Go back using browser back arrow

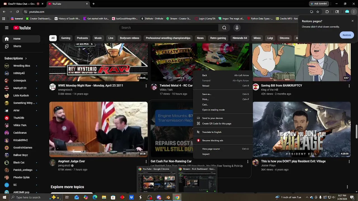pyautogui.click(x=4, y=12)
